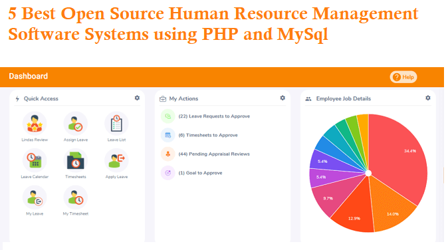Screen dimensions: 446x250
Task: Open Employee Job Details settings gear
Action: tap(428, 98)
